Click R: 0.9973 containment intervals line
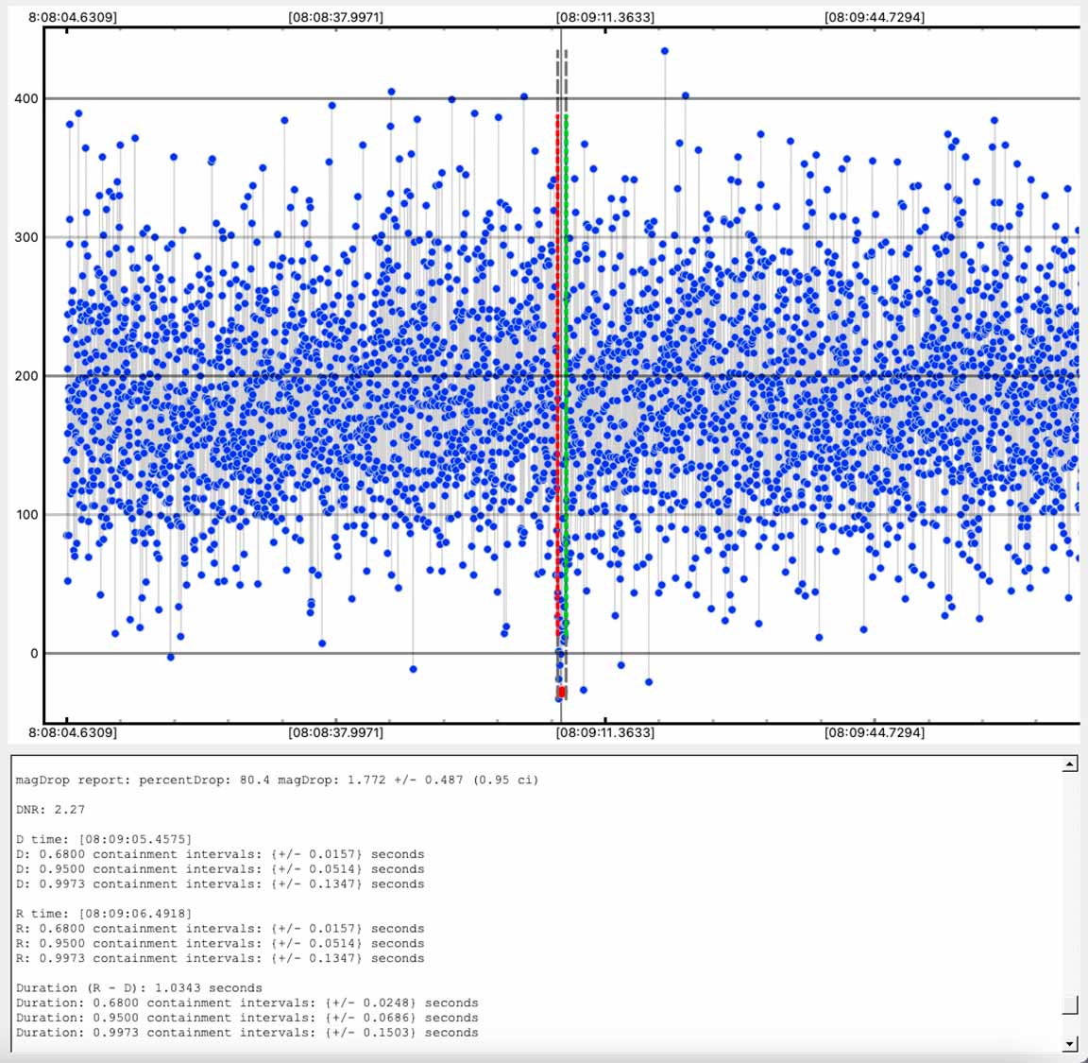 click(219, 958)
